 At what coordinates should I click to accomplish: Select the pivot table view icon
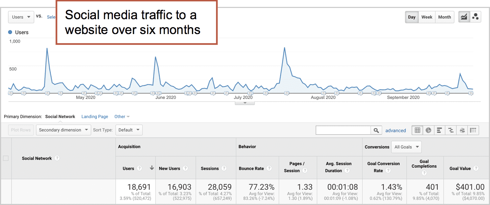(473, 130)
